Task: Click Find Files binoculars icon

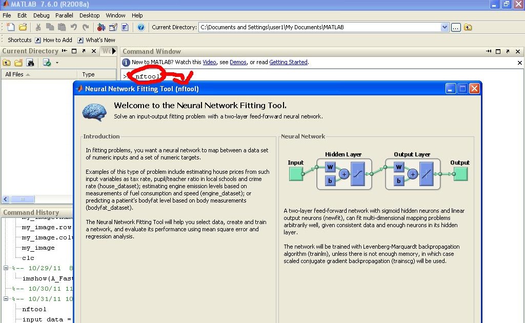Action: (30, 63)
